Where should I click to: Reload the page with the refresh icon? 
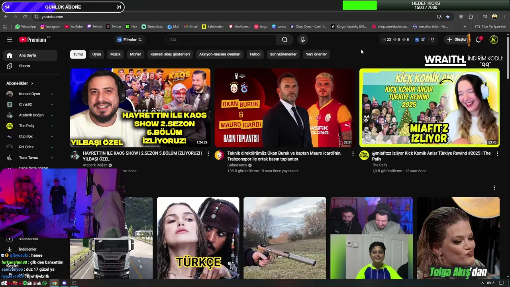click(x=25, y=17)
